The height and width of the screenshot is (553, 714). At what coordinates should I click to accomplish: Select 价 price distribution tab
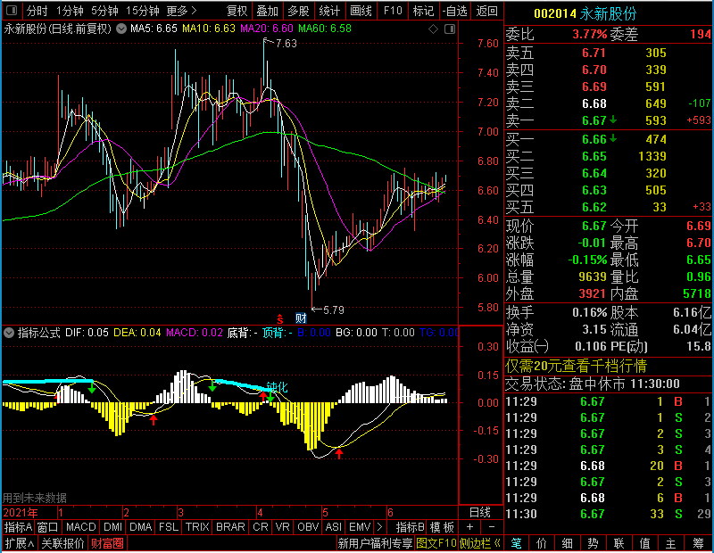pyautogui.click(x=542, y=543)
